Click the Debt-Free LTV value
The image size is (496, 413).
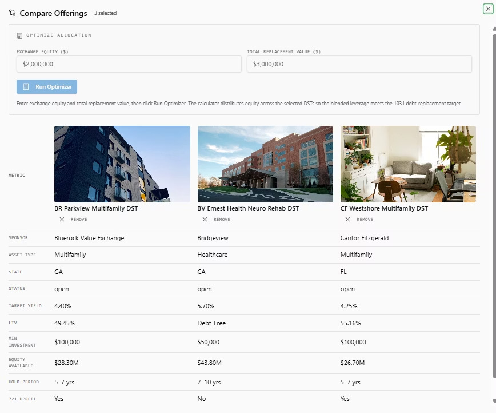click(x=211, y=323)
